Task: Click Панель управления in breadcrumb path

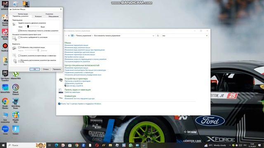Action: tap(83, 36)
